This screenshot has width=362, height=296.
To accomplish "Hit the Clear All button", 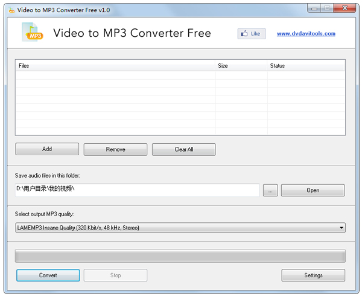I will [183, 149].
